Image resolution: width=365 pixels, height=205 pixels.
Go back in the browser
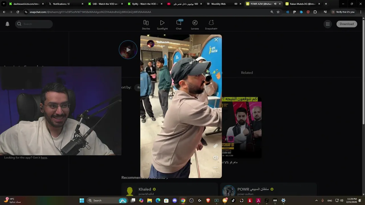[4, 12]
